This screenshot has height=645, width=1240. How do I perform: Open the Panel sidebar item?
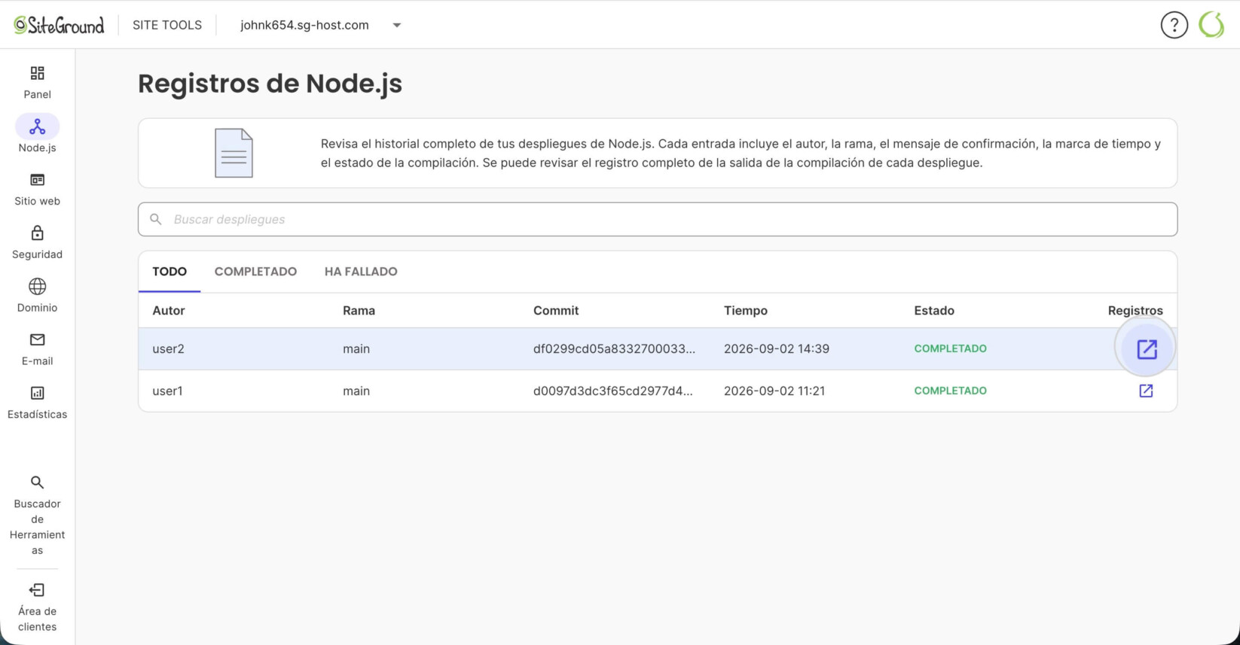point(37,83)
